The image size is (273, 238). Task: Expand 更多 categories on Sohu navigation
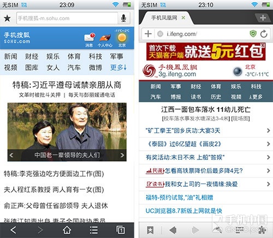click(x=118, y=68)
